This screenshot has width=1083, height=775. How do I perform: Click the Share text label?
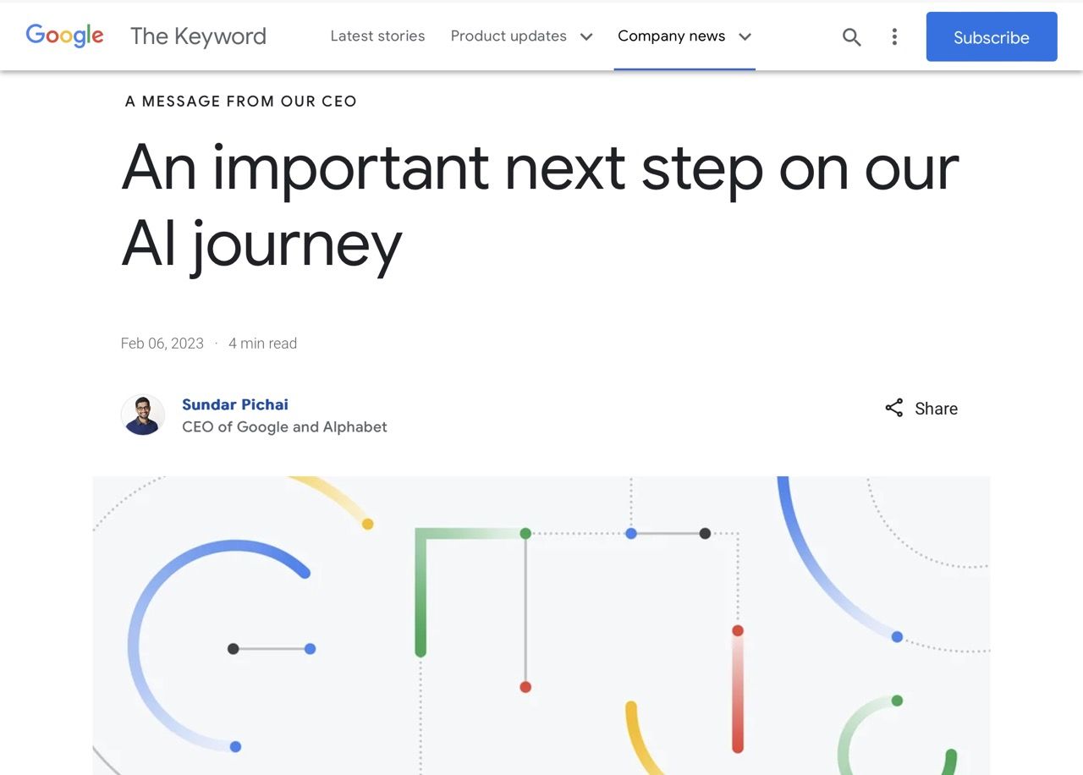(x=936, y=409)
